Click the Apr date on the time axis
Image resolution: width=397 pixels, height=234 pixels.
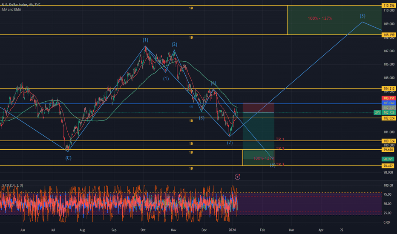321,230
